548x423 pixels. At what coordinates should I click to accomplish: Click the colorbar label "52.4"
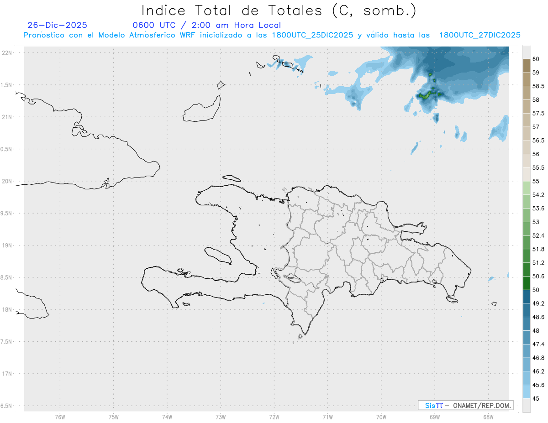(538, 235)
